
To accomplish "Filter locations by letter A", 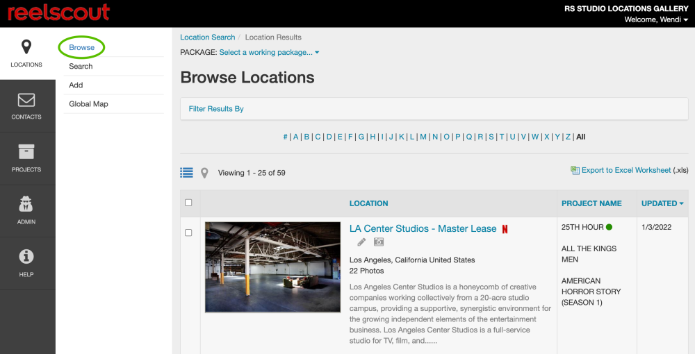I will [x=295, y=137].
